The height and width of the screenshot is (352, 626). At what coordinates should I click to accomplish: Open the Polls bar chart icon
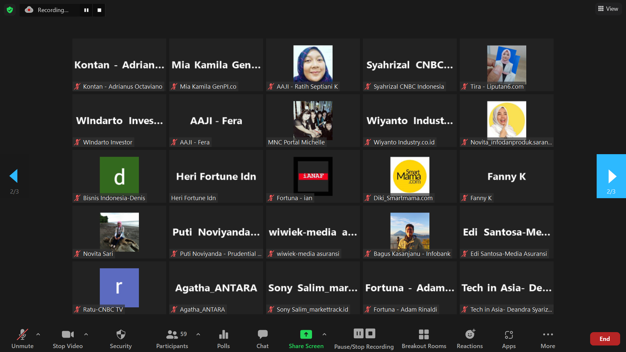tap(223, 334)
